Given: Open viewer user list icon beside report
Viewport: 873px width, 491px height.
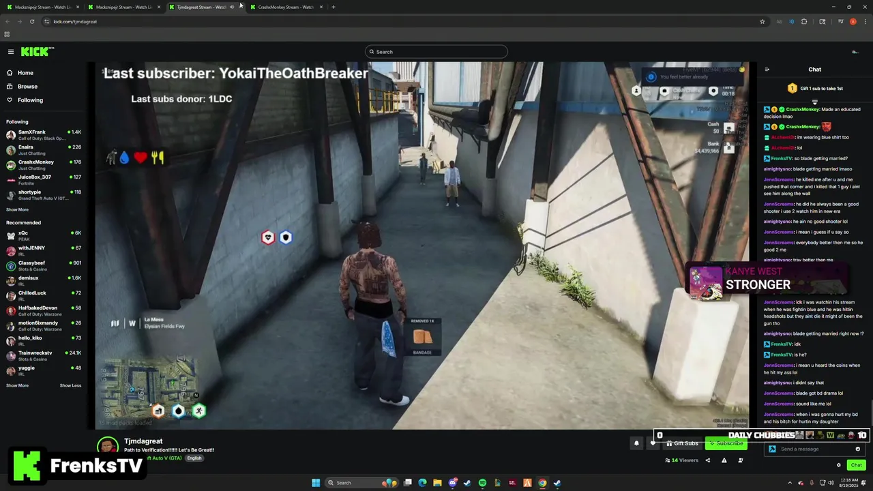Looking at the screenshot, I should pos(741,460).
